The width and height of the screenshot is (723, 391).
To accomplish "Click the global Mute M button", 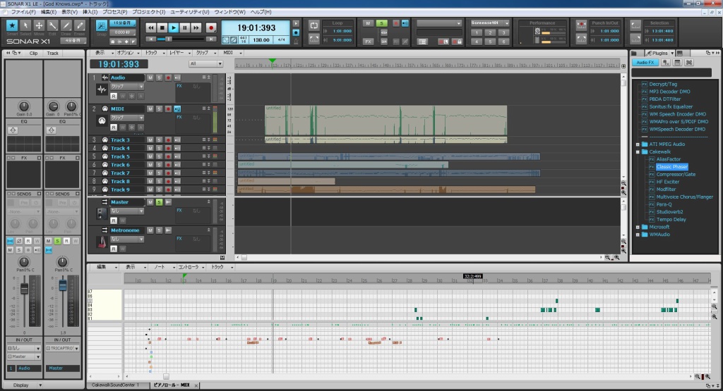I will point(368,23).
